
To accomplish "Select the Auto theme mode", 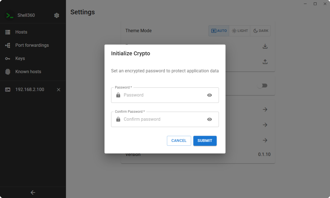I will point(219,31).
